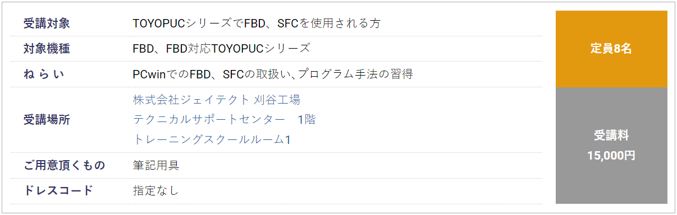Image resolution: width=677 pixels, height=215 pixels.
Task: Click the 指定なし dress code value
Action: 156,190
